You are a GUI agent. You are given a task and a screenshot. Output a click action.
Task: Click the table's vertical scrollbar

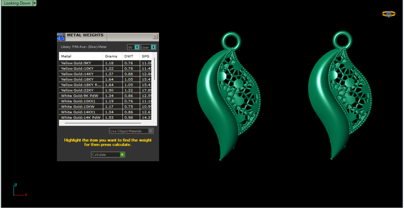pos(154,69)
